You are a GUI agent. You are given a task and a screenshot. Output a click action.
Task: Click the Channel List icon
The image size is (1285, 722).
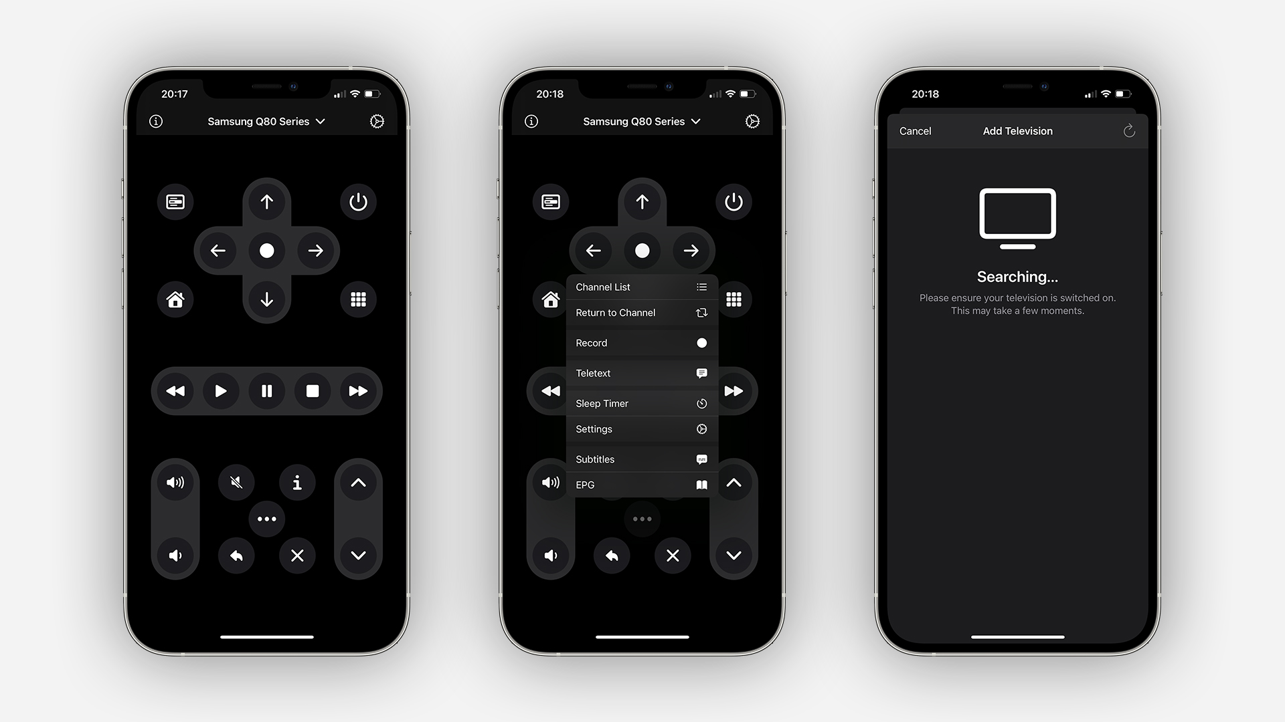pyautogui.click(x=701, y=287)
